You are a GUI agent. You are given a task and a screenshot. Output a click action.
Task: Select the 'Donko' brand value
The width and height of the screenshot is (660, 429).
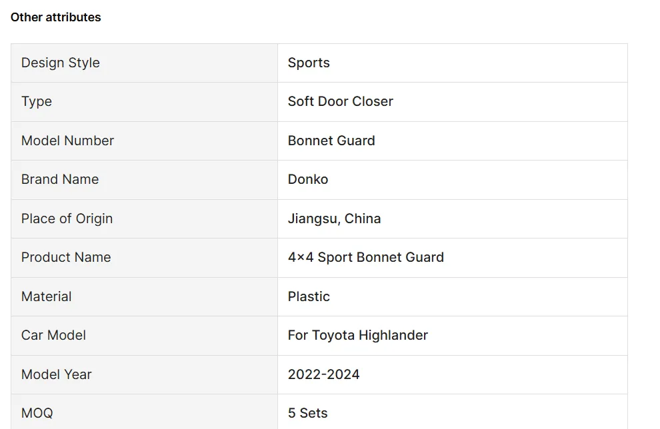pyautogui.click(x=308, y=179)
